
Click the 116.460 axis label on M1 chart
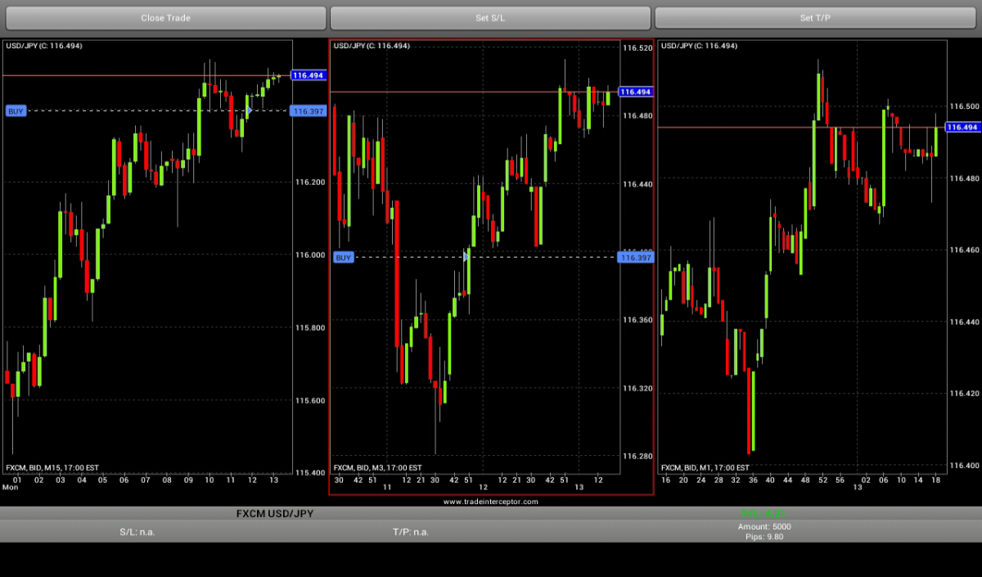coord(963,250)
